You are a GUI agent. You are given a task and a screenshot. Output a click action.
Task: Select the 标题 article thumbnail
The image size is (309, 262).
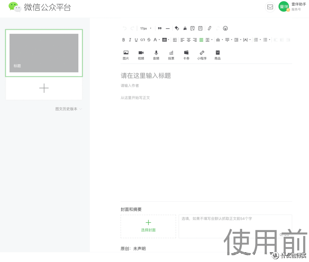tap(44, 53)
